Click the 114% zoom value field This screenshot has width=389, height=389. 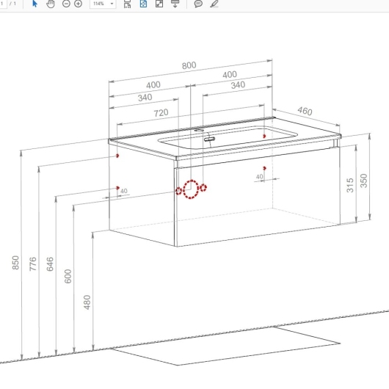click(x=100, y=4)
